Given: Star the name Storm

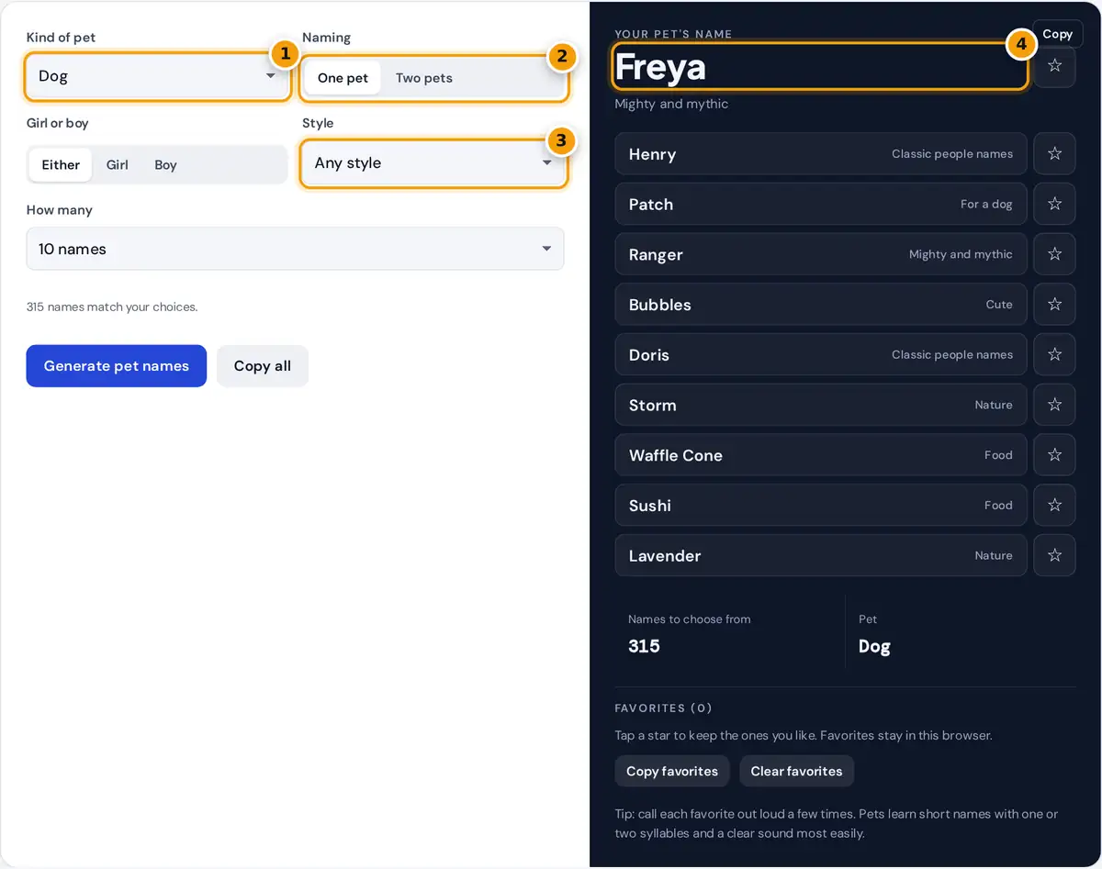Looking at the screenshot, I should [1054, 405].
